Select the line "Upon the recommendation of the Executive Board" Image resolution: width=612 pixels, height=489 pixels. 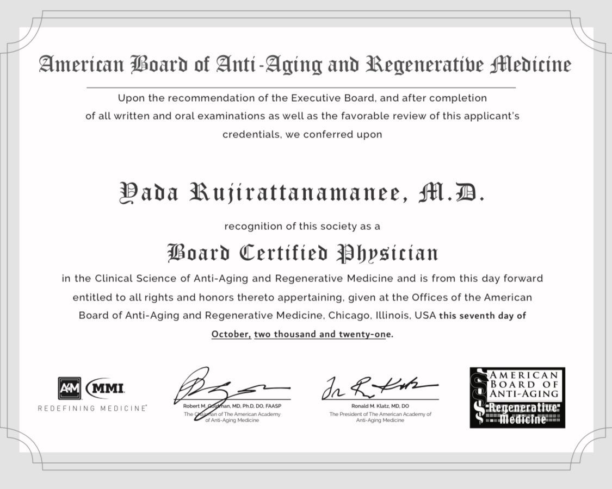point(302,98)
